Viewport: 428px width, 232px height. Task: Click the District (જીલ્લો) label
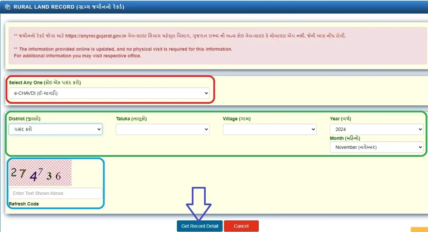click(x=25, y=119)
